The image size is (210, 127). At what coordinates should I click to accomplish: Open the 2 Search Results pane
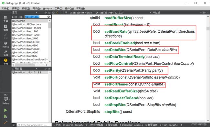click(73, 125)
